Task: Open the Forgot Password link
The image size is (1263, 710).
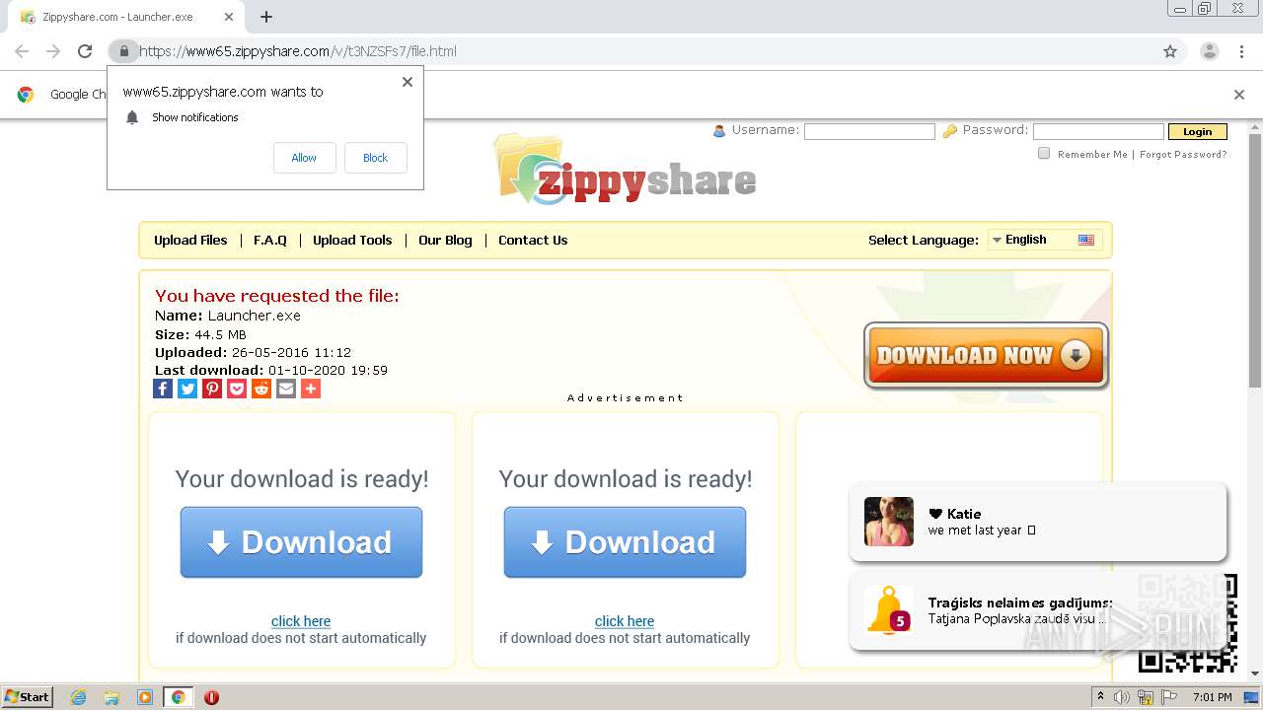Action: 1183,154
